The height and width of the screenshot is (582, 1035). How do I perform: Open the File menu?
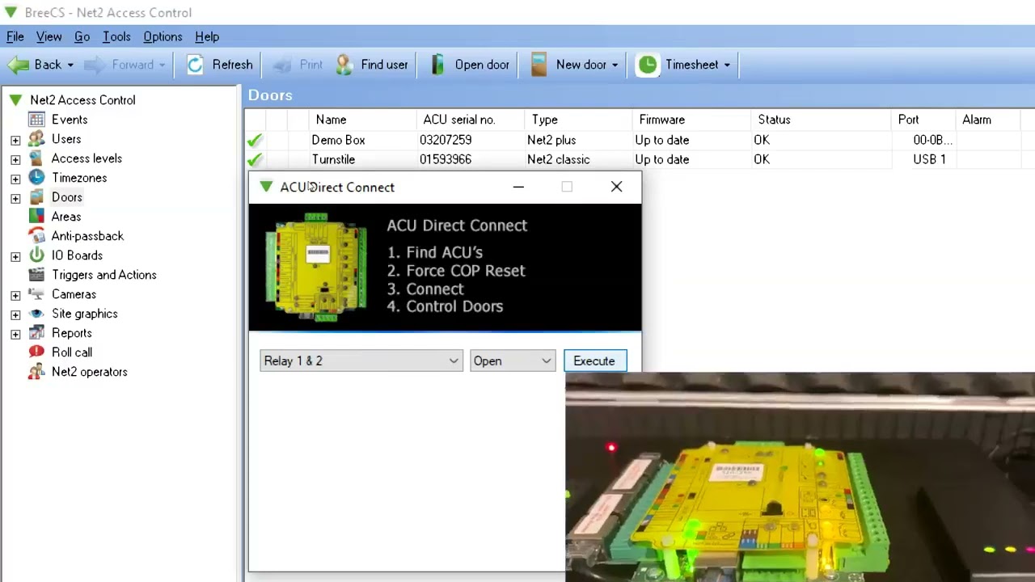point(15,36)
